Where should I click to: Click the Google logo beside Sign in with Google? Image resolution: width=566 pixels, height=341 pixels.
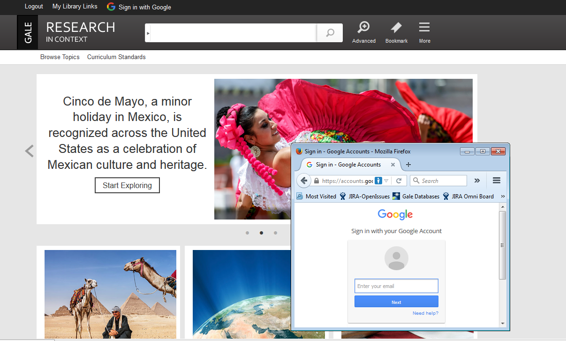[111, 7]
